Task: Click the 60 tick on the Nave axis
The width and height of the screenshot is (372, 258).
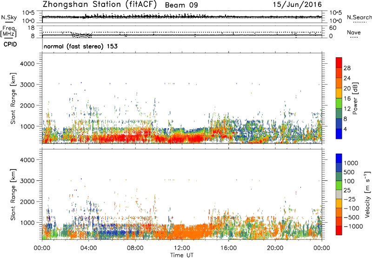Action: coord(332,28)
